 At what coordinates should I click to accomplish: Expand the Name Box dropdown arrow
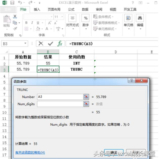pos(25,43)
